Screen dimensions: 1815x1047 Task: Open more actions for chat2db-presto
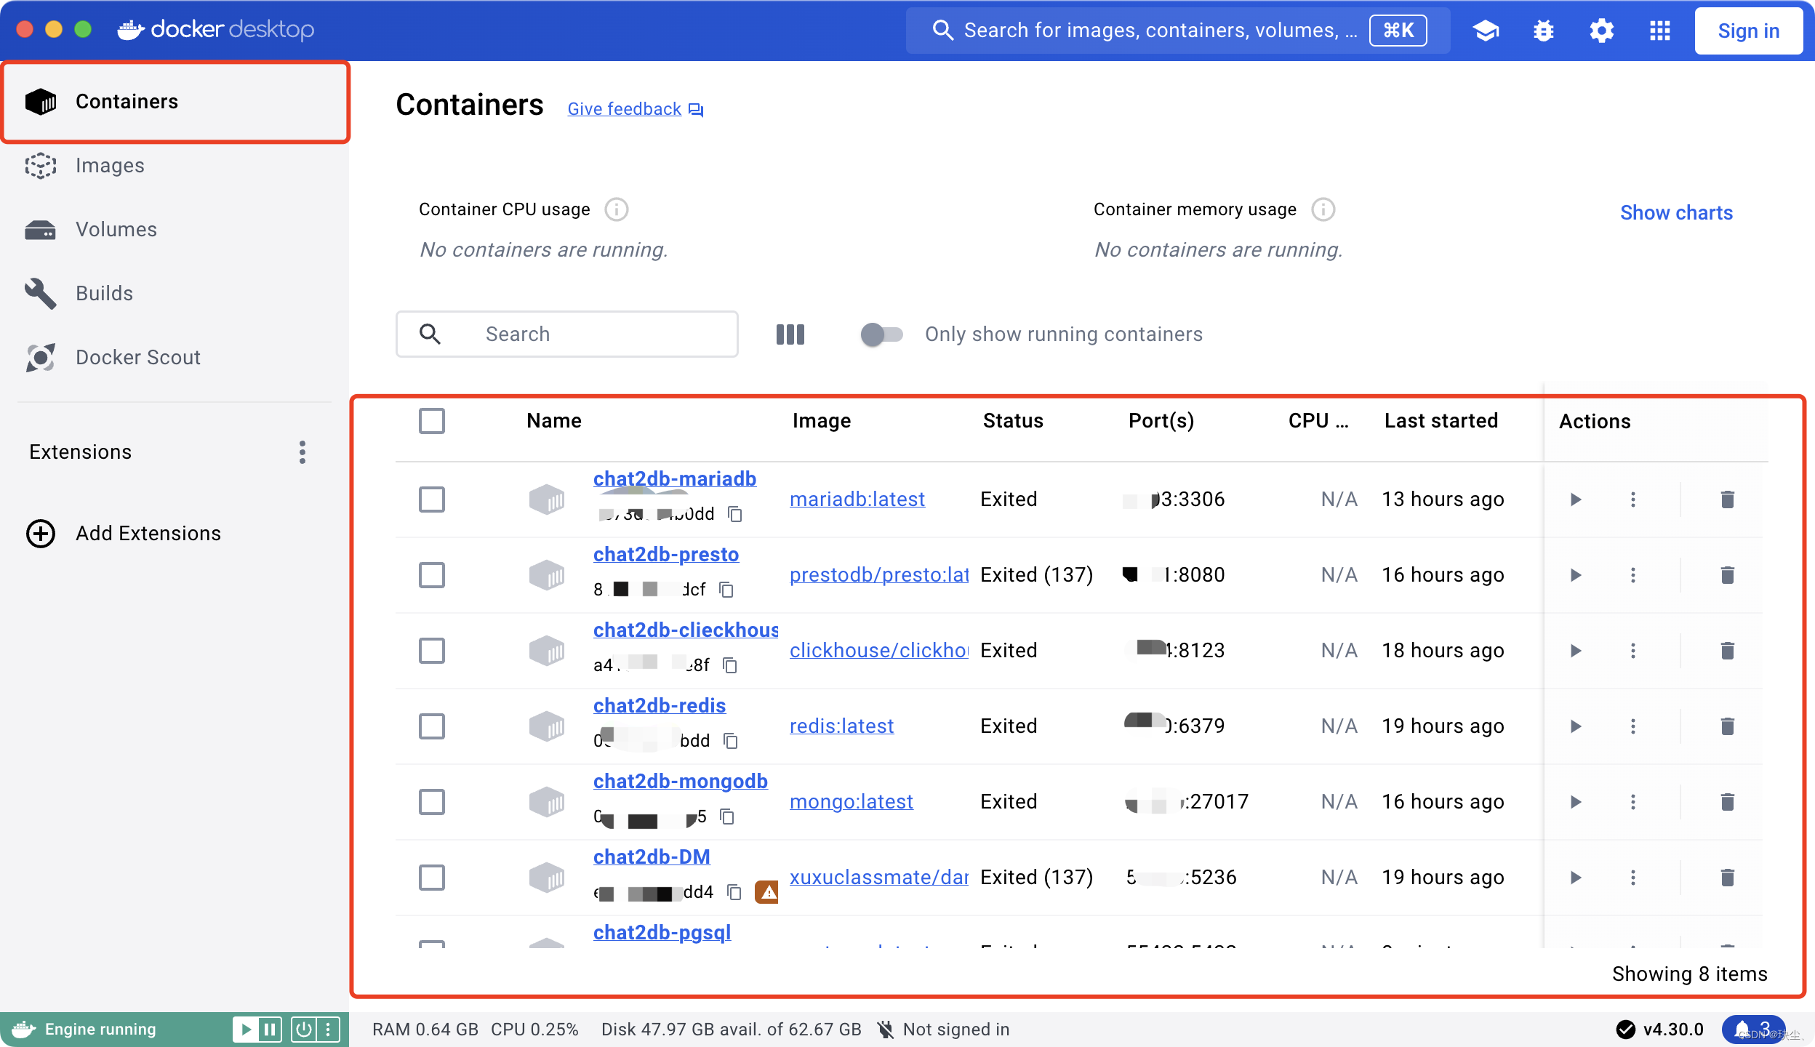[1633, 575]
